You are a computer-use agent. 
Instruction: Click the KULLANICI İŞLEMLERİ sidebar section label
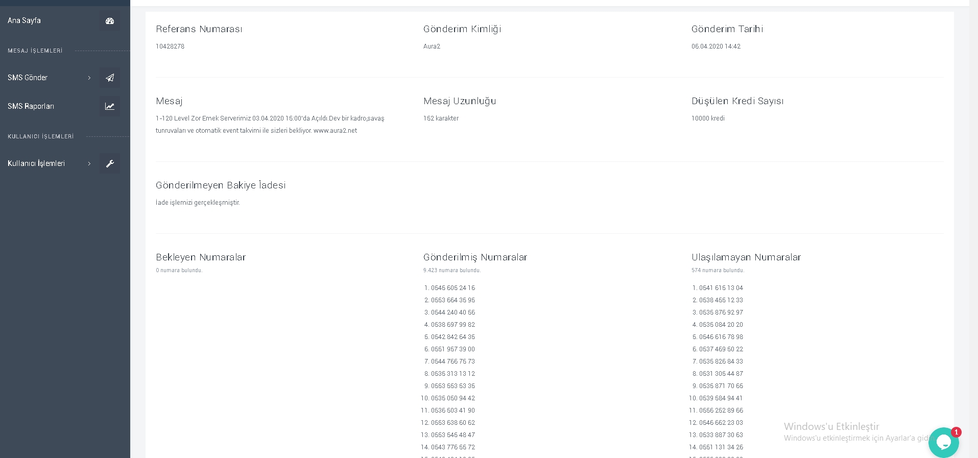(41, 137)
